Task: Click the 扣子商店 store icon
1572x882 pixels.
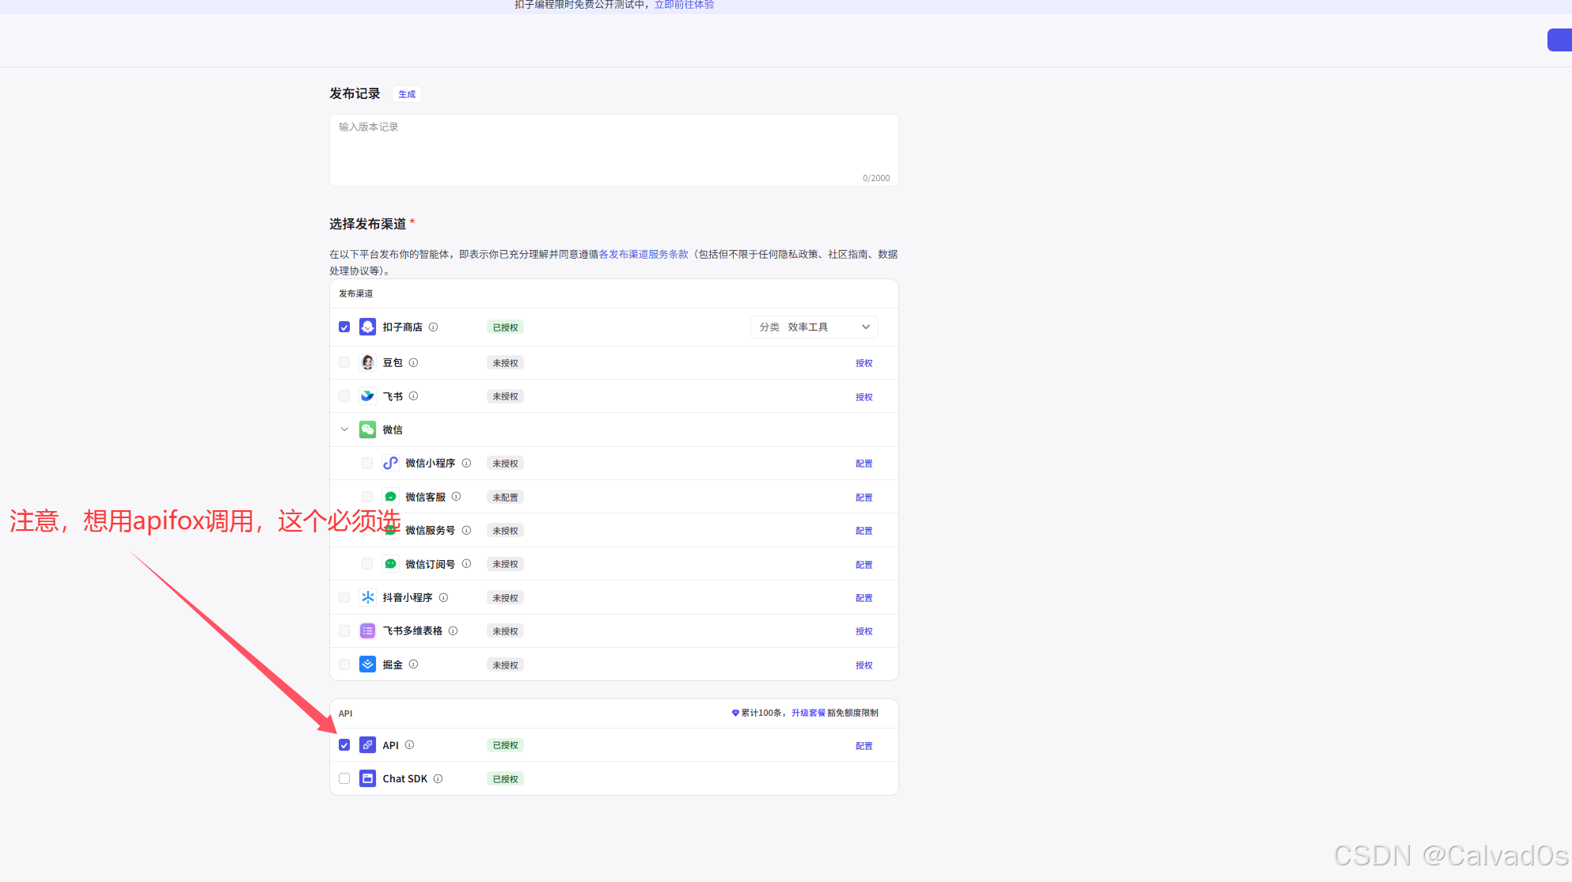Action: (367, 327)
